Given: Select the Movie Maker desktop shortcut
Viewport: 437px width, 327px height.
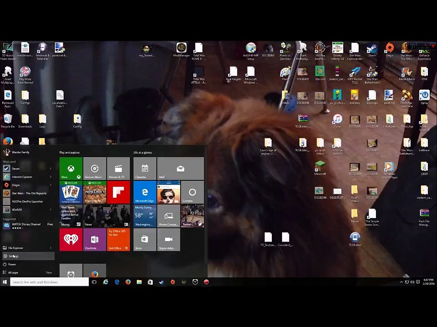Looking at the screenshot, I should coord(407,74).
